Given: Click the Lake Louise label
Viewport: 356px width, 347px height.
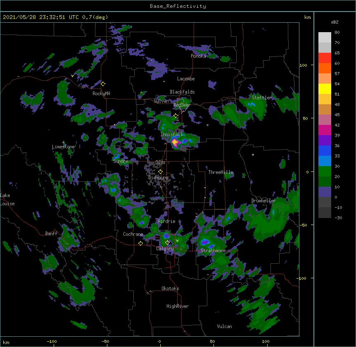Looking at the screenshot, I should 7,199.
